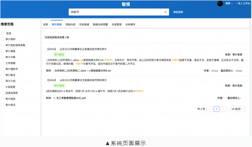252x147 pixels.
Task: Select the 审计方案 checkbox
Action: (3, 57)
